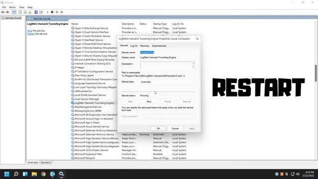Click the Restart Service green toolbar icon
This screenshot has height=179, width=318.
(x=62, y=12)
